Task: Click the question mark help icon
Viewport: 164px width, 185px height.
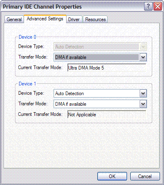Action: [x=148, y=7]
